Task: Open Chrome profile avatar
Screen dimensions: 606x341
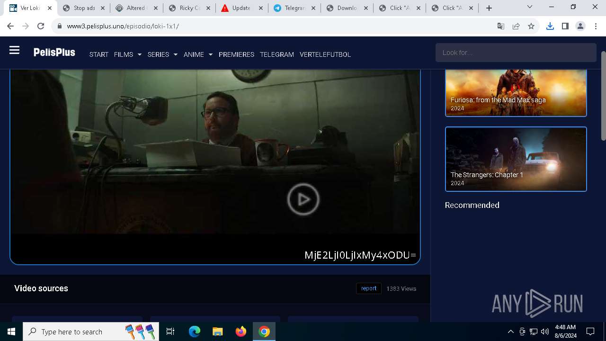Action: point(580,27)
